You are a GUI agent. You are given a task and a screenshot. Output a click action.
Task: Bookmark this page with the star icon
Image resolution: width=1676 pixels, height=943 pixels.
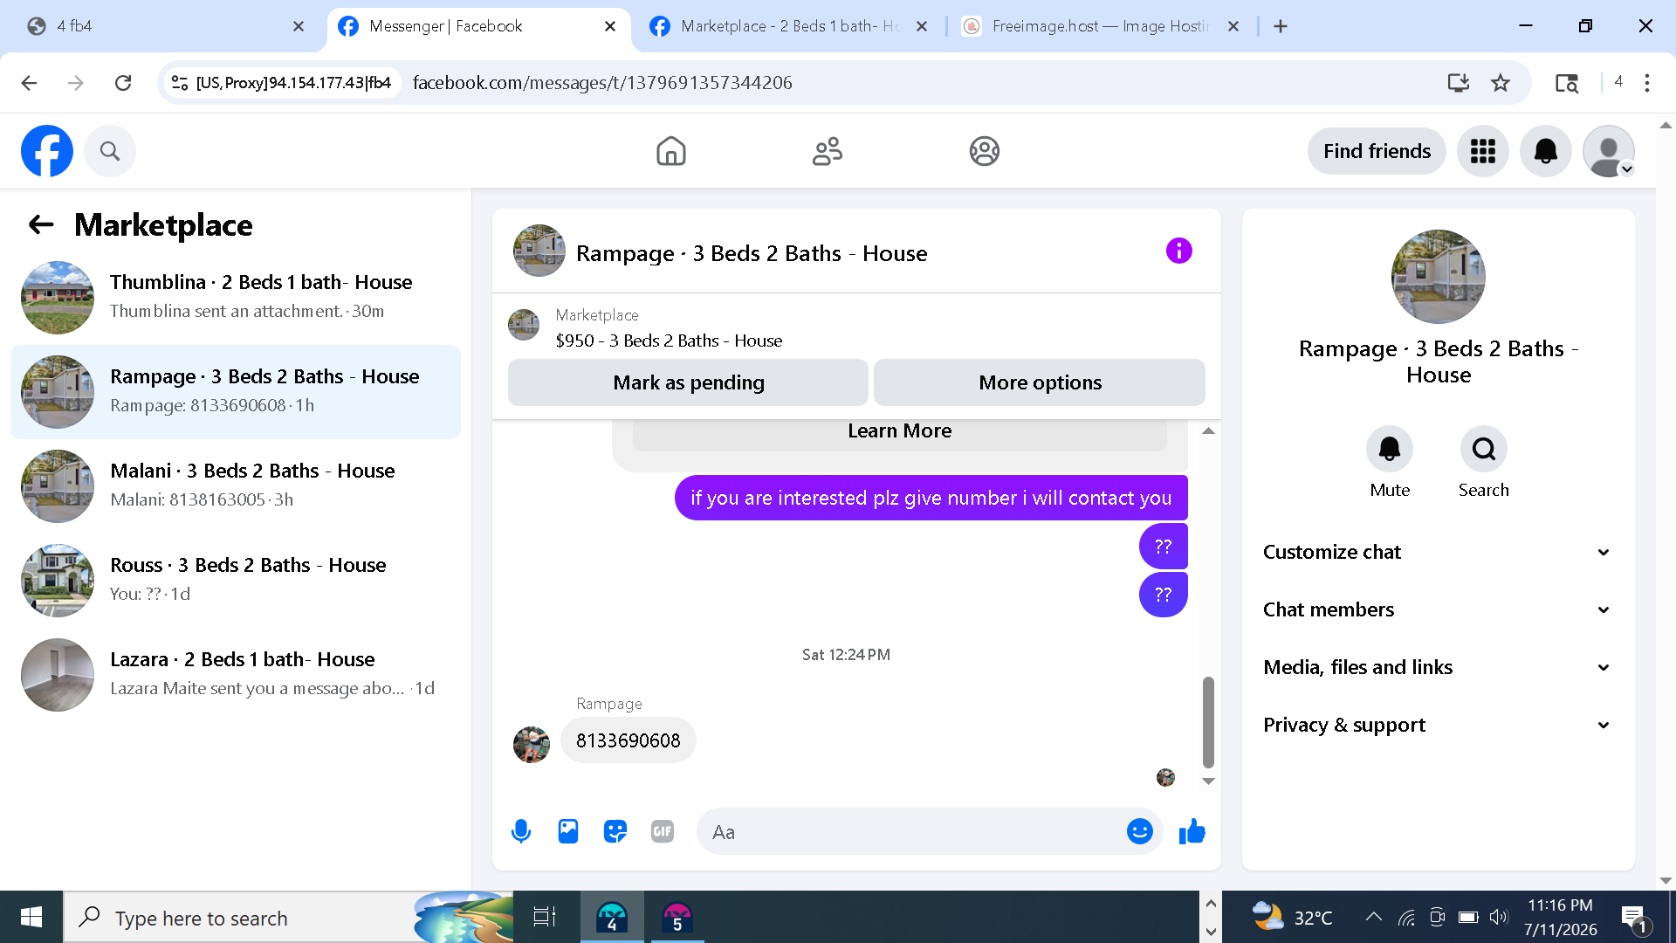click(1501, 83)
